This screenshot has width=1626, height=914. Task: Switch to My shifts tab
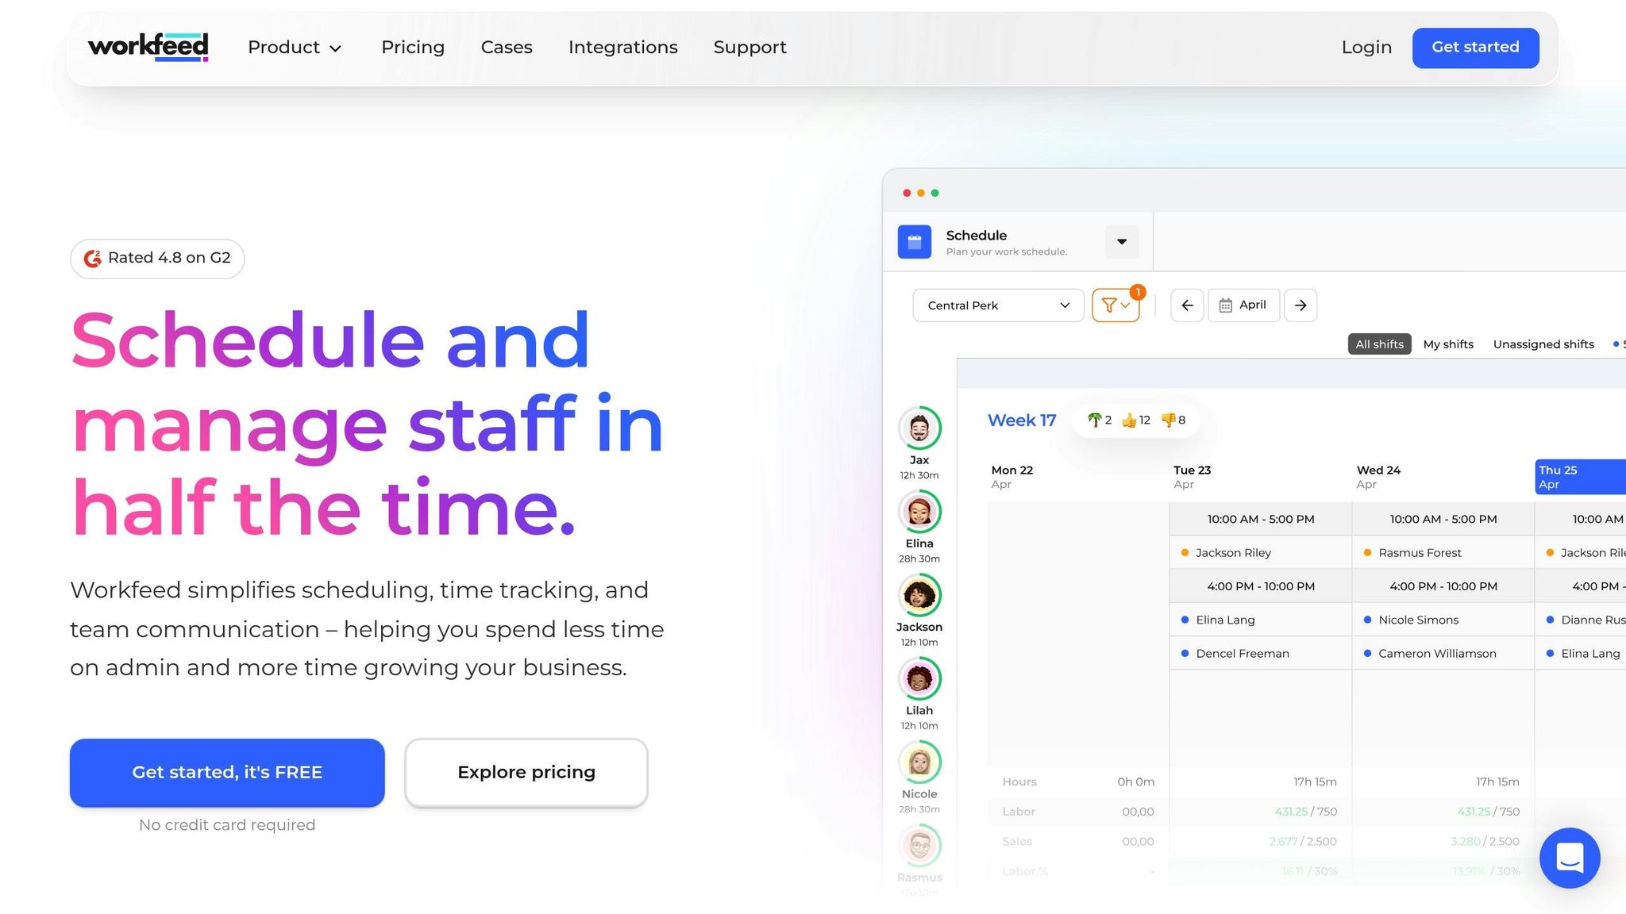click(x=1448, y=344)
